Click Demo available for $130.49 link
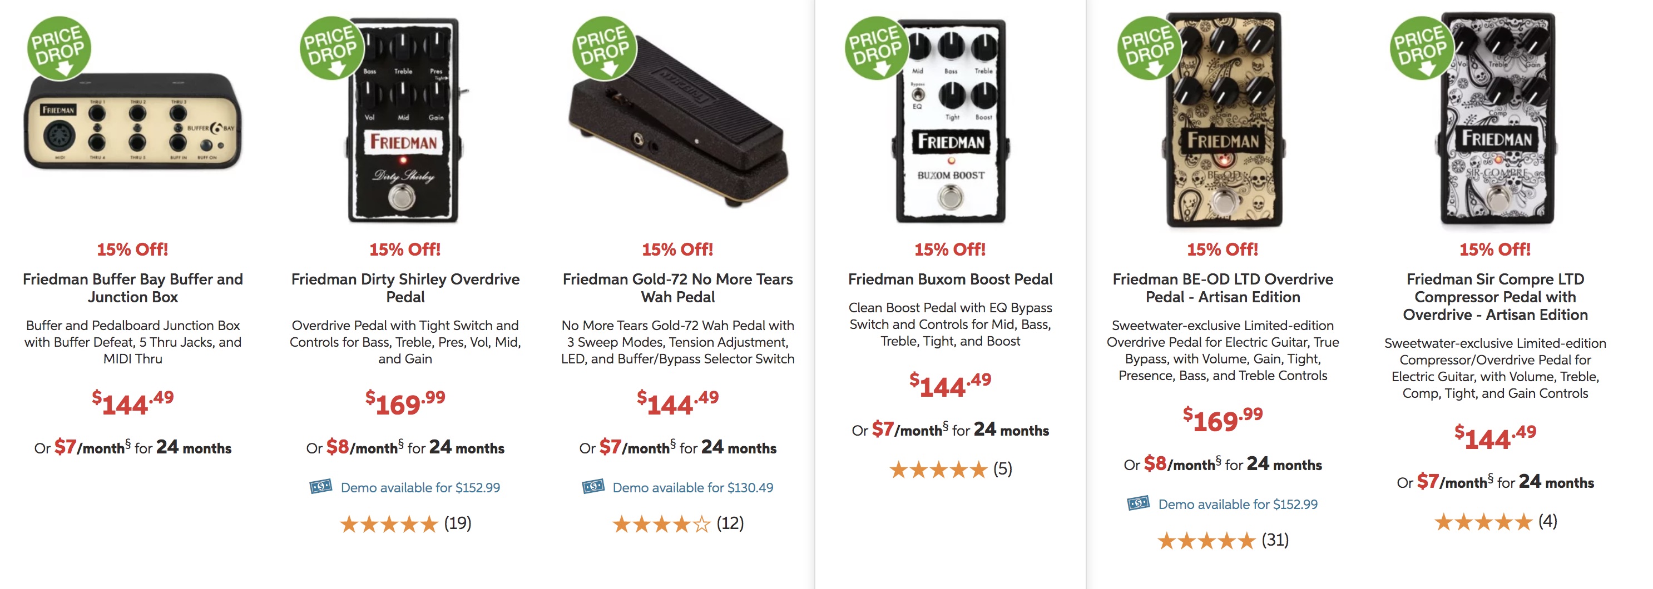The width and height of the screenshot is (1653, 589). click(693, 487)
